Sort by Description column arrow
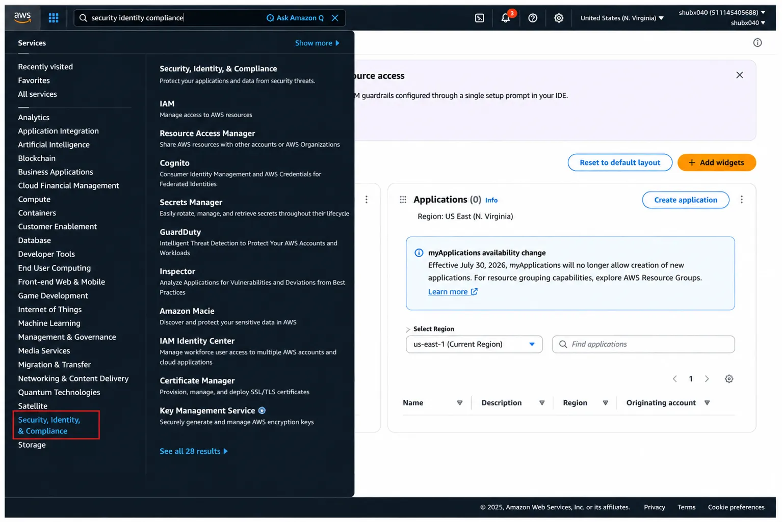The image size is (782, 522). 542,403
